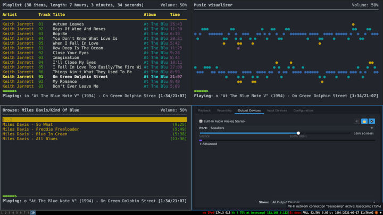Click the sound card icon beside Built-in Audio
Viewport: 383px width, 215px height.
click(x=201, y=121)
